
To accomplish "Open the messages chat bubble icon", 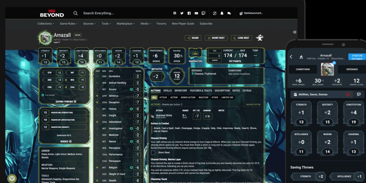I will [x=229, y=13].
